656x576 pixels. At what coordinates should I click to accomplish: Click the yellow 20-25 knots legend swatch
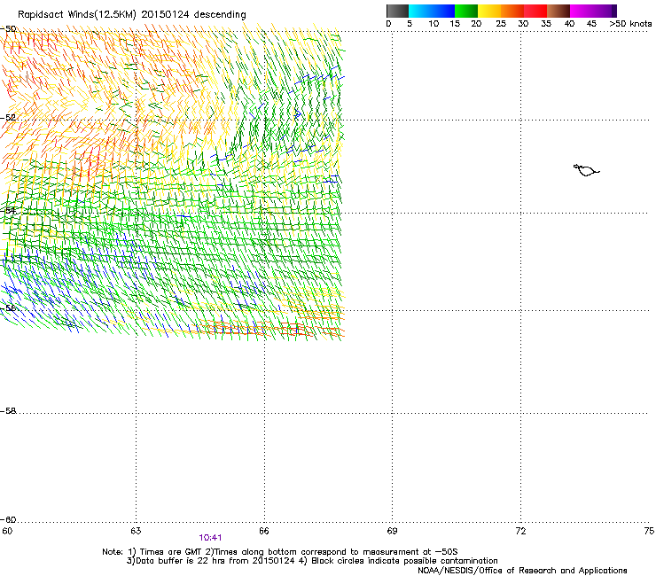[x=489, y=11]
